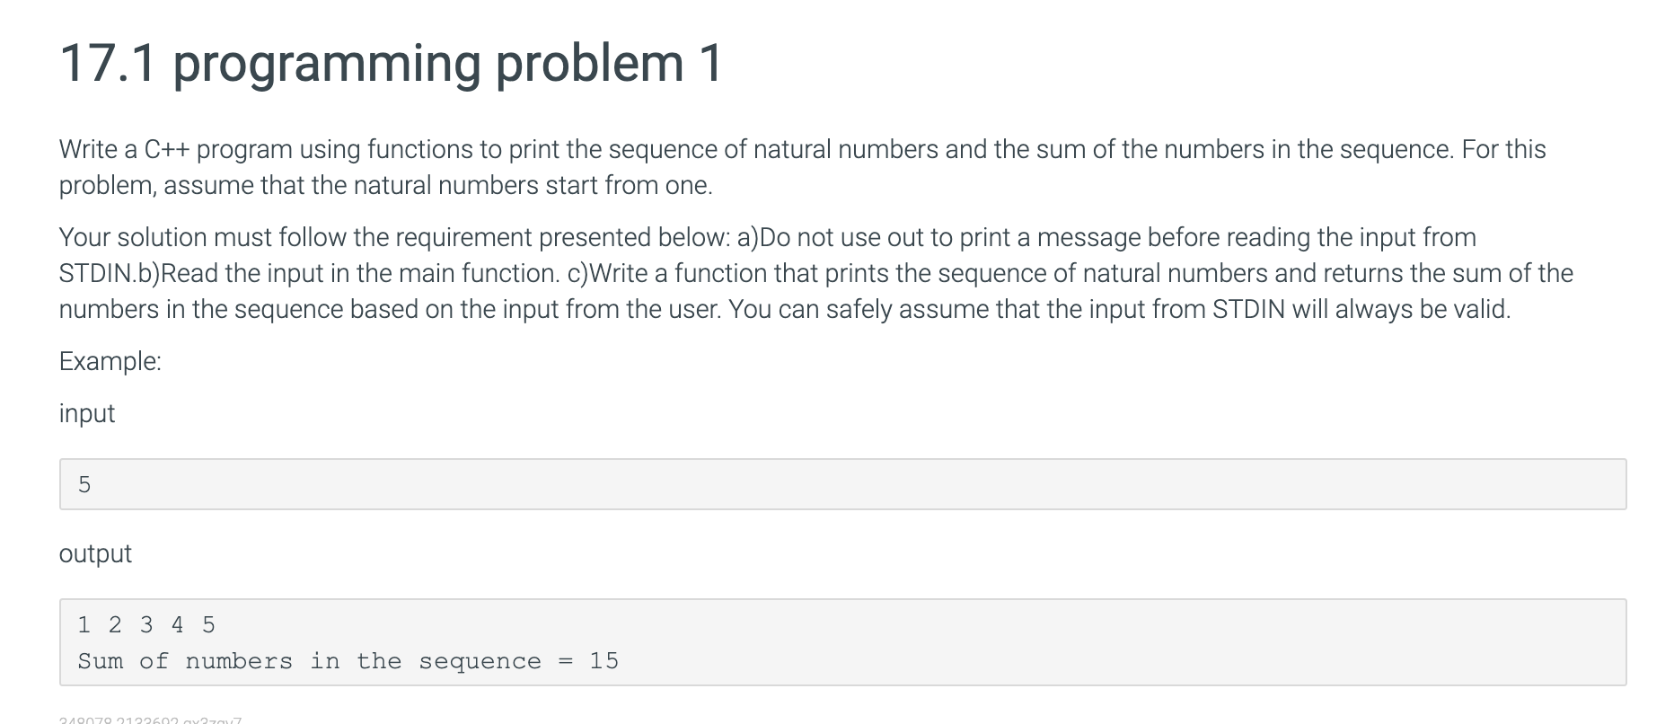Viewport: 1674px width, 724px height.
Task: Click the digit 5 in the input sample
Action: pos(84,485)
